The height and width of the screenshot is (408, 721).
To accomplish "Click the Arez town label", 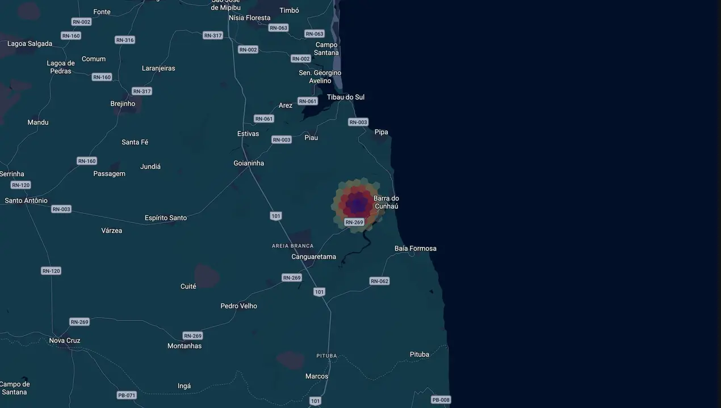I will (286, 105).
